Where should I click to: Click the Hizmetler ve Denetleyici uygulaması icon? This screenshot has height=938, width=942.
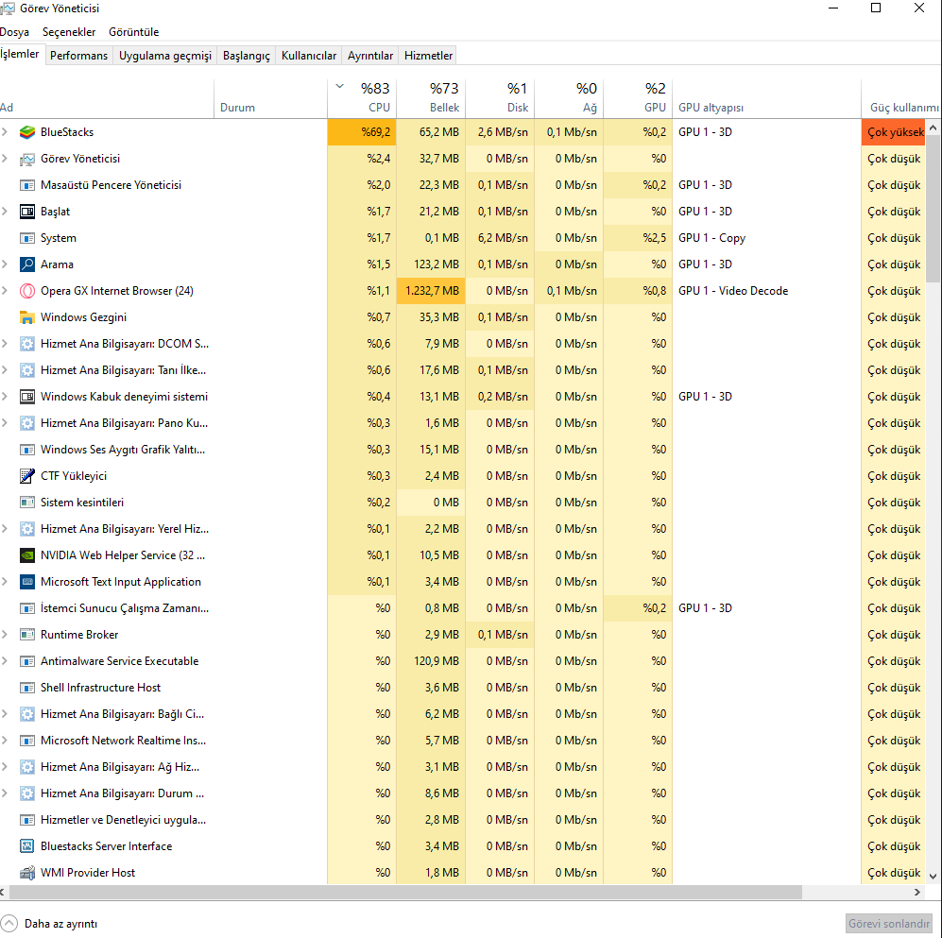[27, 819]
